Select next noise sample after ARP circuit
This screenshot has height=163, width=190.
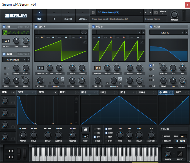(28, 59)
